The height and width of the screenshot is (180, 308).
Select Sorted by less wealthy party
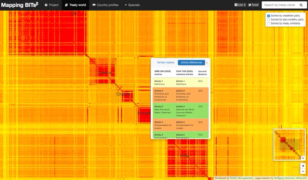285,19
